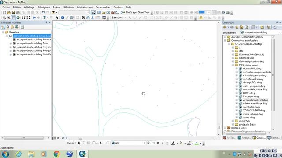Click Catalogue up one level icon
The height and width of the screenshot is (158, 282).
pos(237,27)
